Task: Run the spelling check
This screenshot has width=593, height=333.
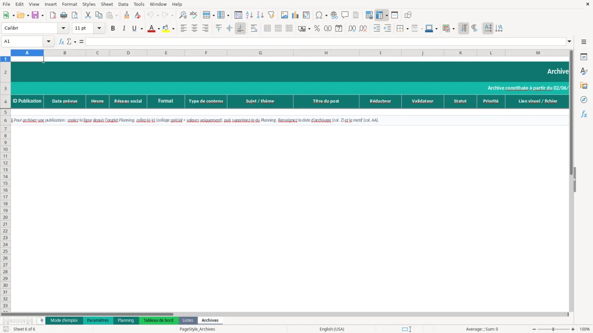Action: point(194,15)
